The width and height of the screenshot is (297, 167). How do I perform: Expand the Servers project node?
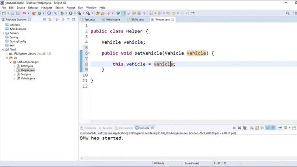click(x=3, y=33)
